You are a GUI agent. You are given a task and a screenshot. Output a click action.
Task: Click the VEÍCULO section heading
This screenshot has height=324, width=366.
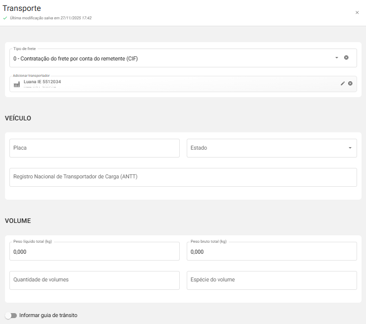tap(18, 118)
